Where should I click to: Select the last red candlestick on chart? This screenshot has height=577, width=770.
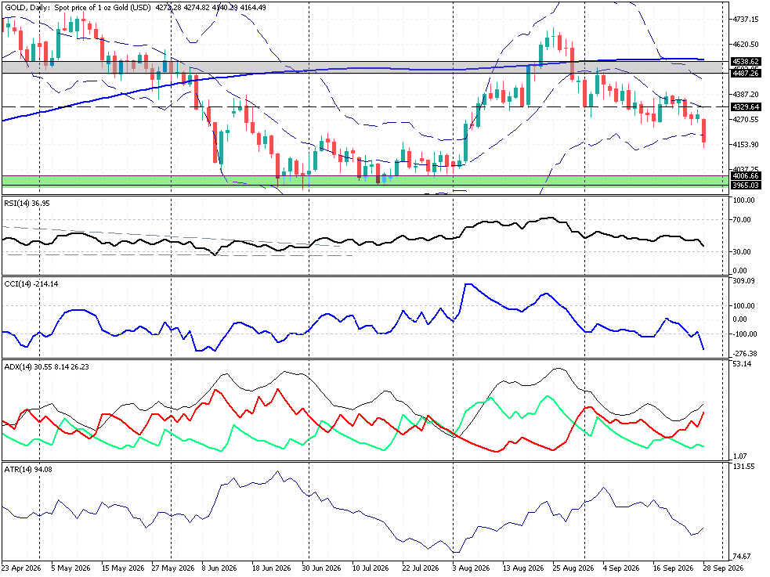tap(704, 132)
